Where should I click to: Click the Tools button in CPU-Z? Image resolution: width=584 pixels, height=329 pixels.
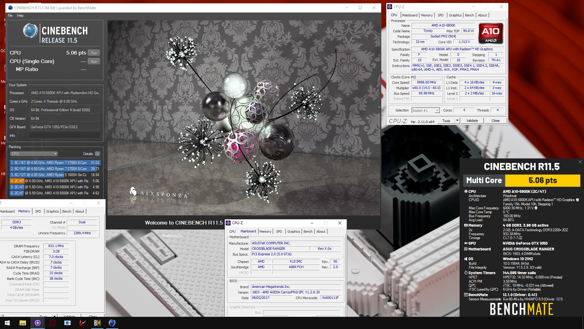(446, 121)
